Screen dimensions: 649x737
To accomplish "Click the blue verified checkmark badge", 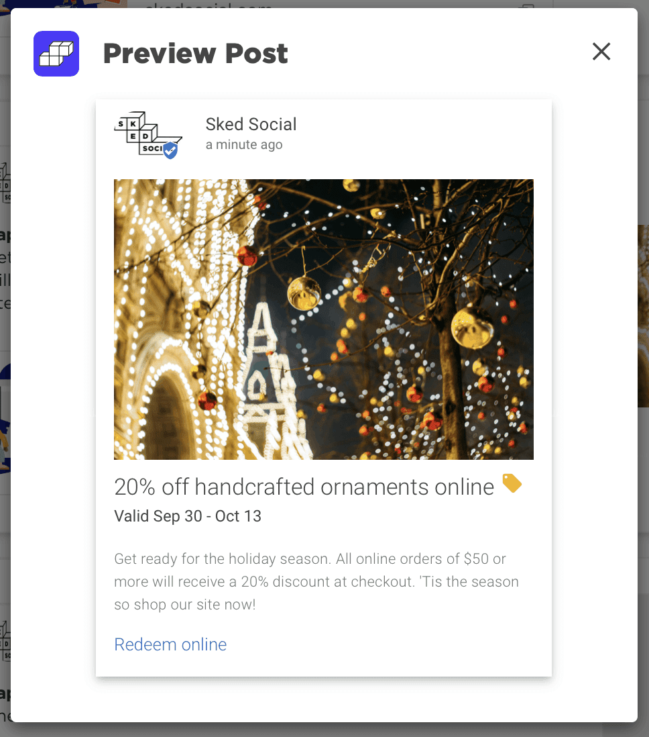I will [170, 150].
